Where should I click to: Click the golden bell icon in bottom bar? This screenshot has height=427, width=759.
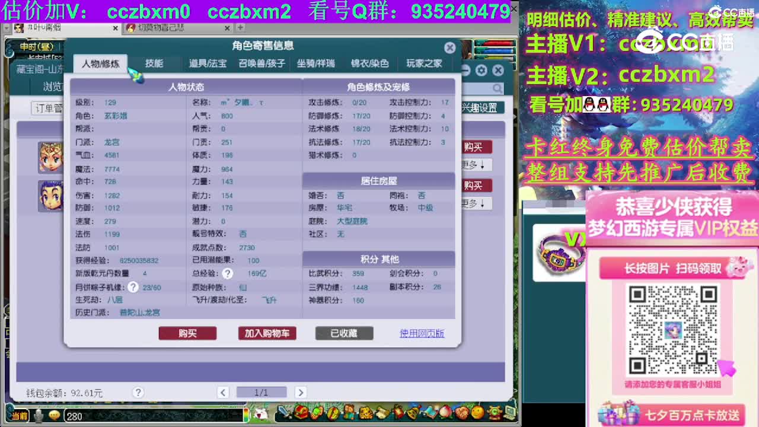[414, 412]
